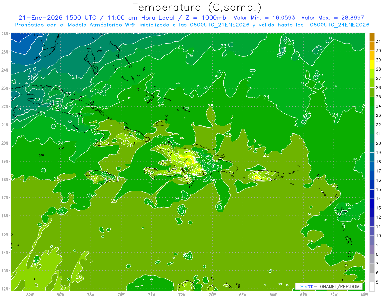Image resolution: width=387 pixels, height=299 pixels.
Task: Click the legend value 15
Action: 378,189
